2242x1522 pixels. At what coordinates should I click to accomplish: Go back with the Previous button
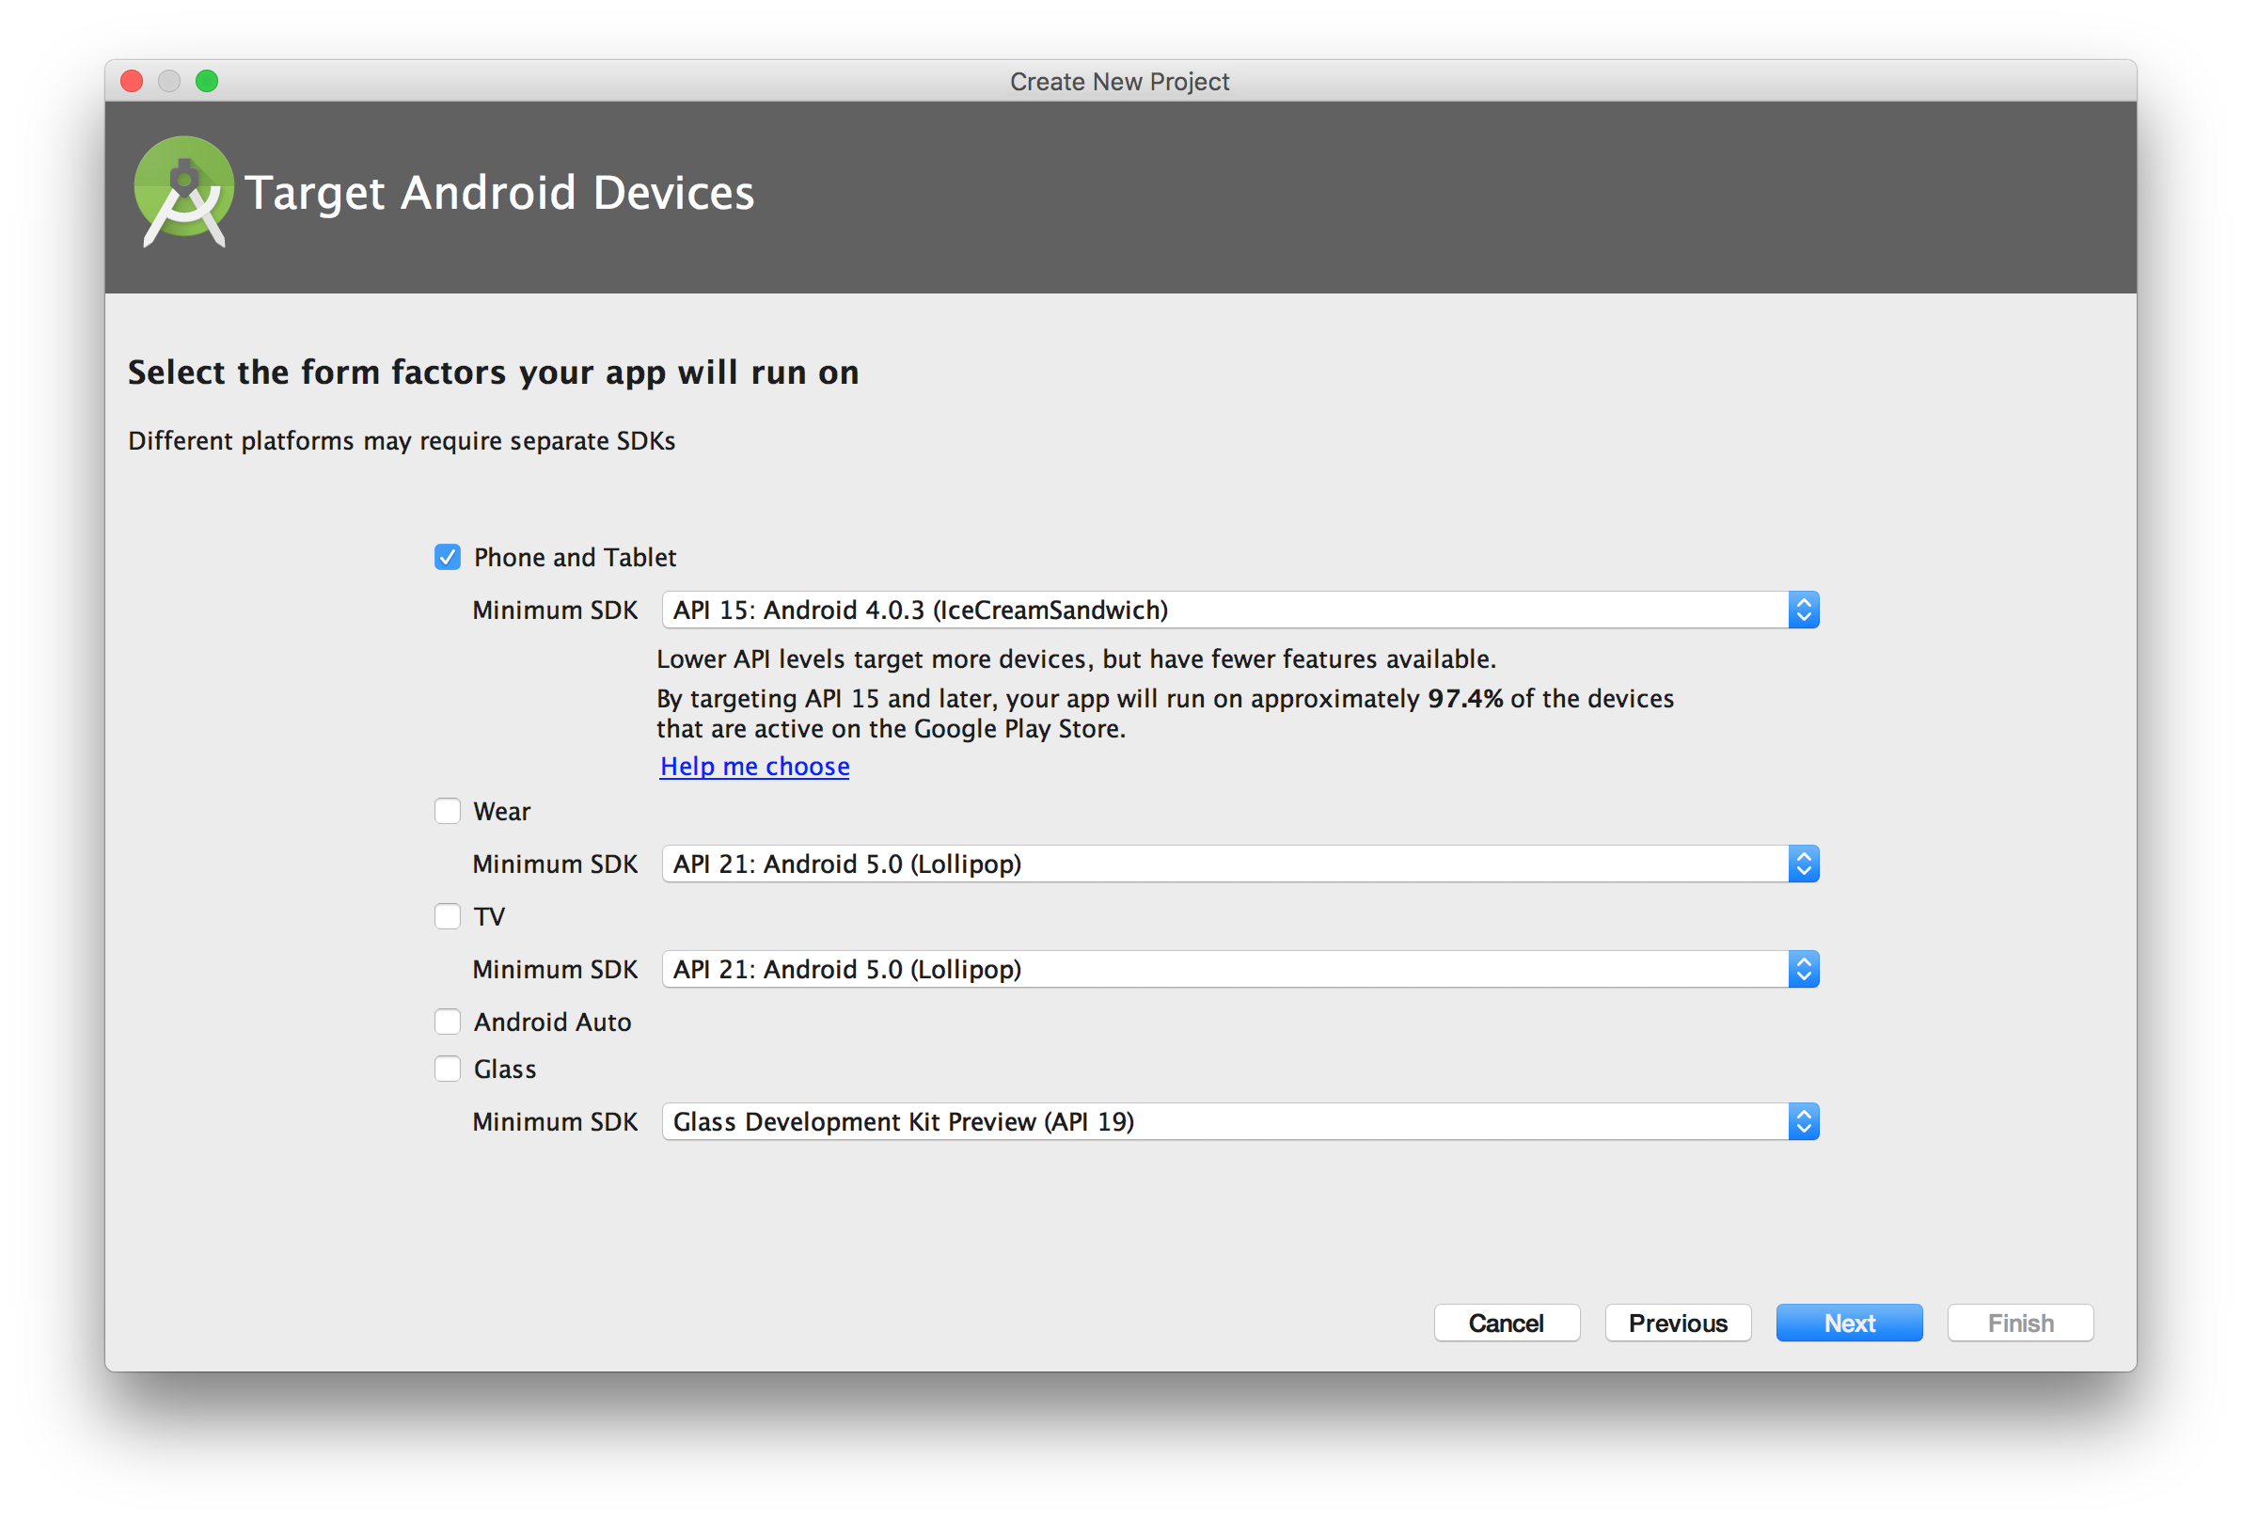[x=1678, y=1323]
